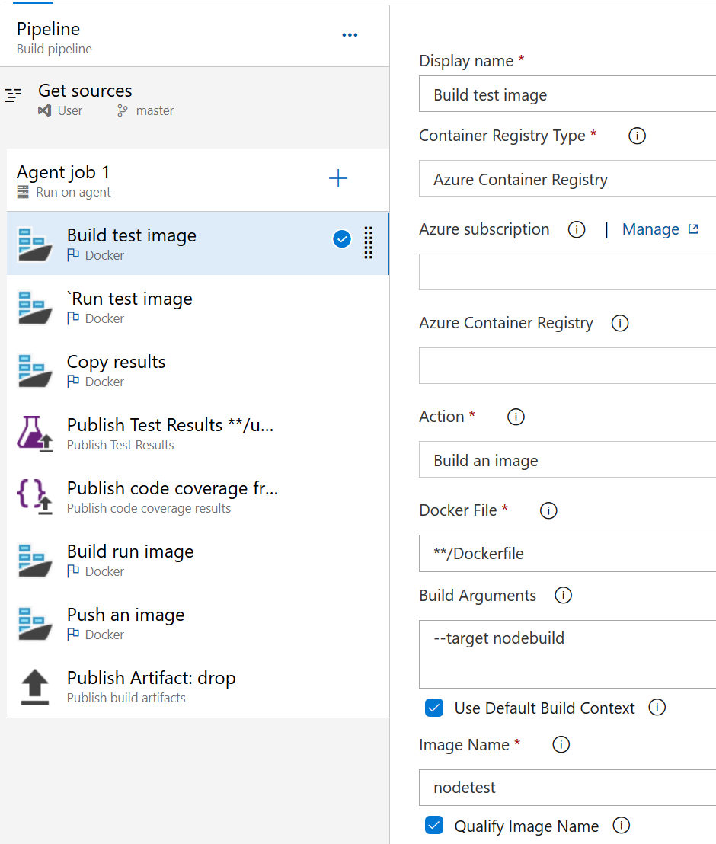Click the Docker File input with **/Dockerfile

tap(567, 553)
